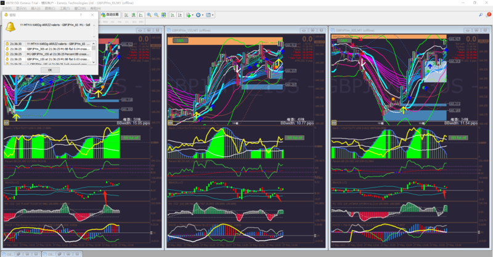Viewport: 493px width, 257px height.
Task: Switch chart to candlestick mode
Action: tap(133, 15)
